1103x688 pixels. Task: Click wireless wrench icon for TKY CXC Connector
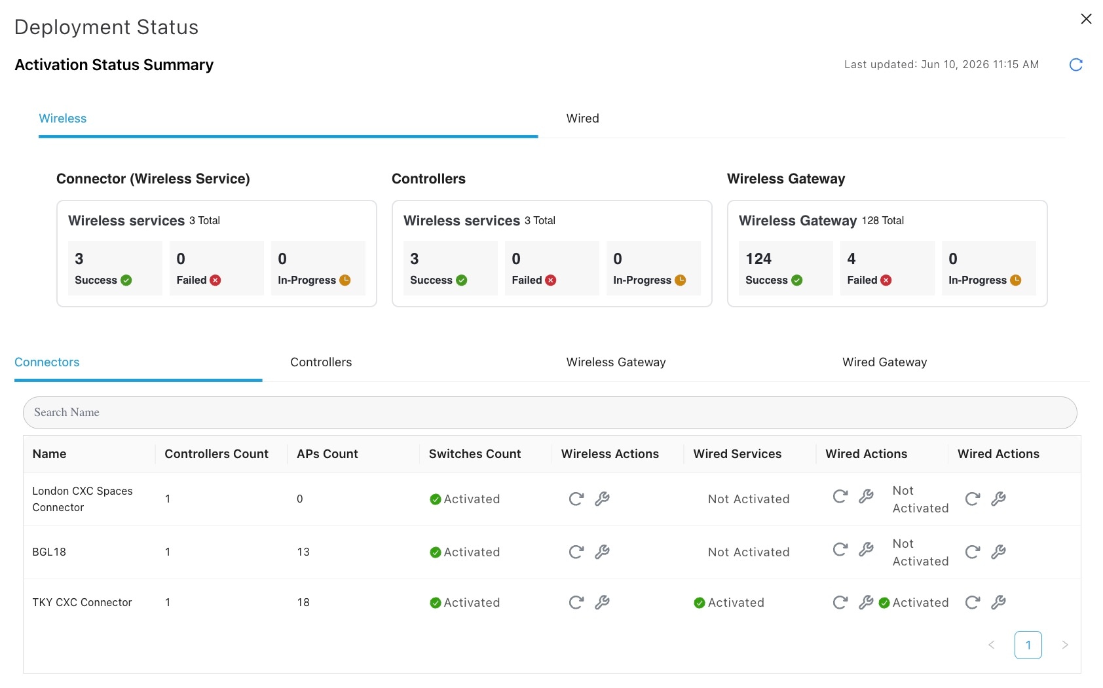pos(602,603)
